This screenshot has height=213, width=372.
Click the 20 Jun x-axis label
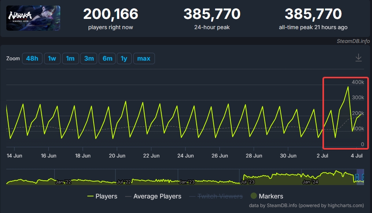[117, 156]
